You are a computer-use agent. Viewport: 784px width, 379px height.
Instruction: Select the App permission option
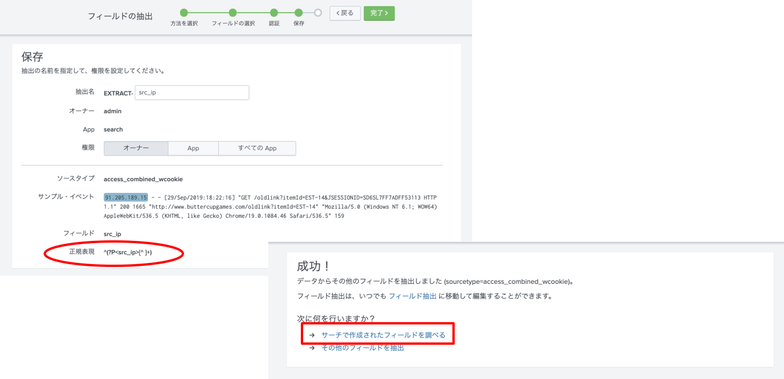click(x=193, y=148)
